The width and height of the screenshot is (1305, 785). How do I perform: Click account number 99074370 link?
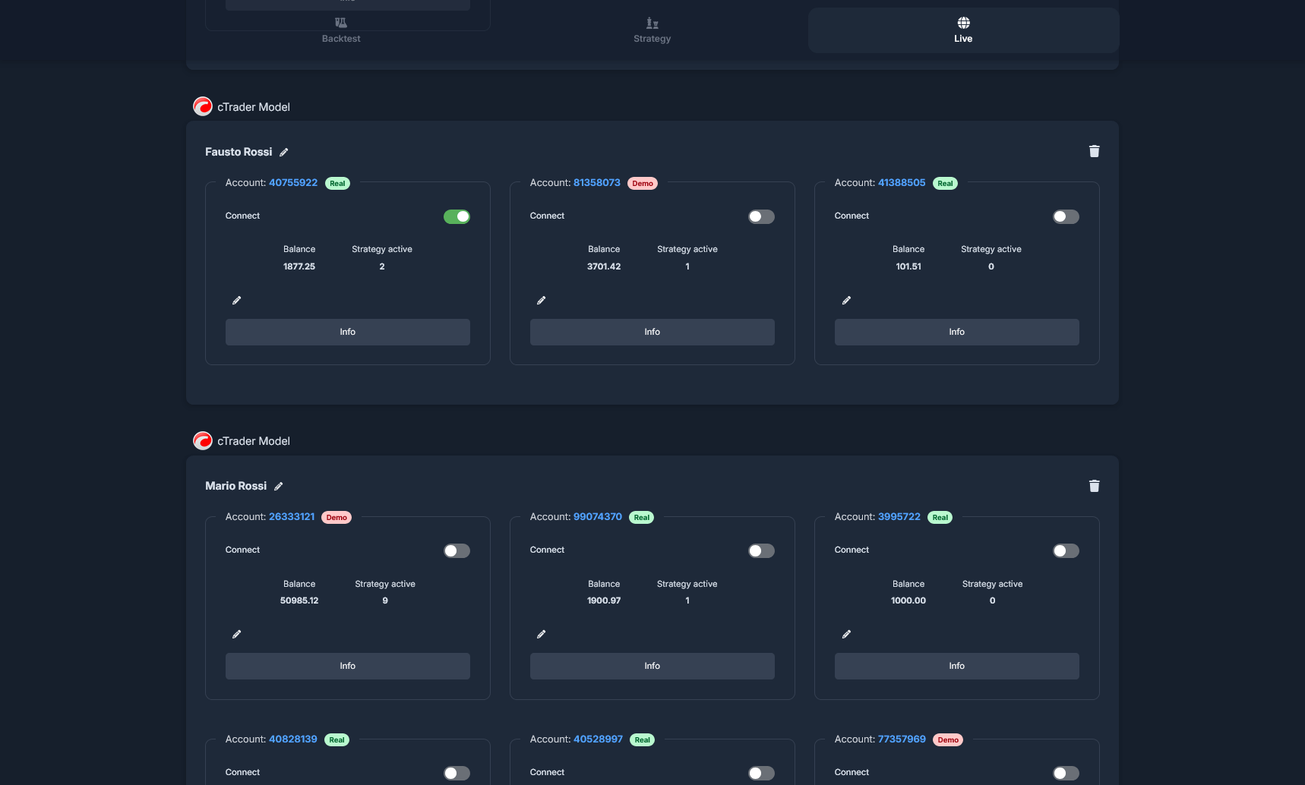click(598, 517)
